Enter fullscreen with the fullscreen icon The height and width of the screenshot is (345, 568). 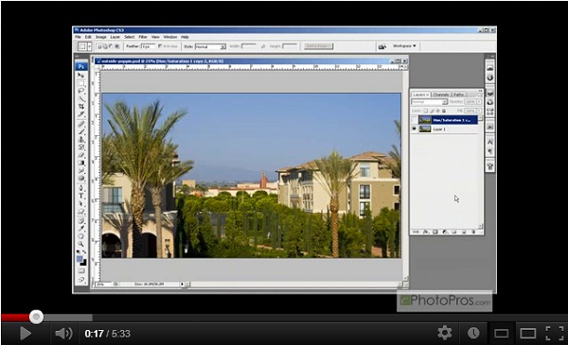tap(555, 333)
